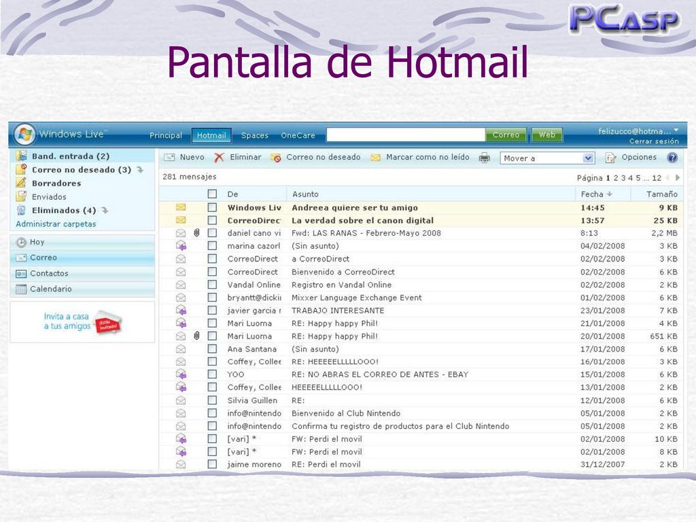Click in the search text field
696x522 pixels.
point(406,135)
